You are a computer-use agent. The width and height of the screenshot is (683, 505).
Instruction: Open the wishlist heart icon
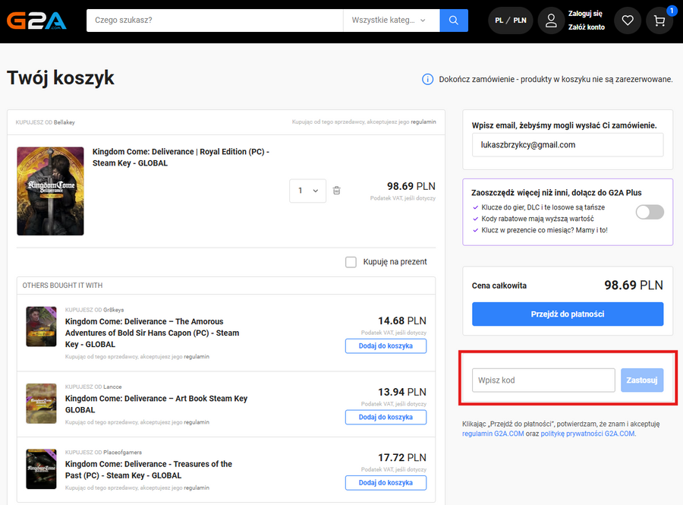pos(627,21)
